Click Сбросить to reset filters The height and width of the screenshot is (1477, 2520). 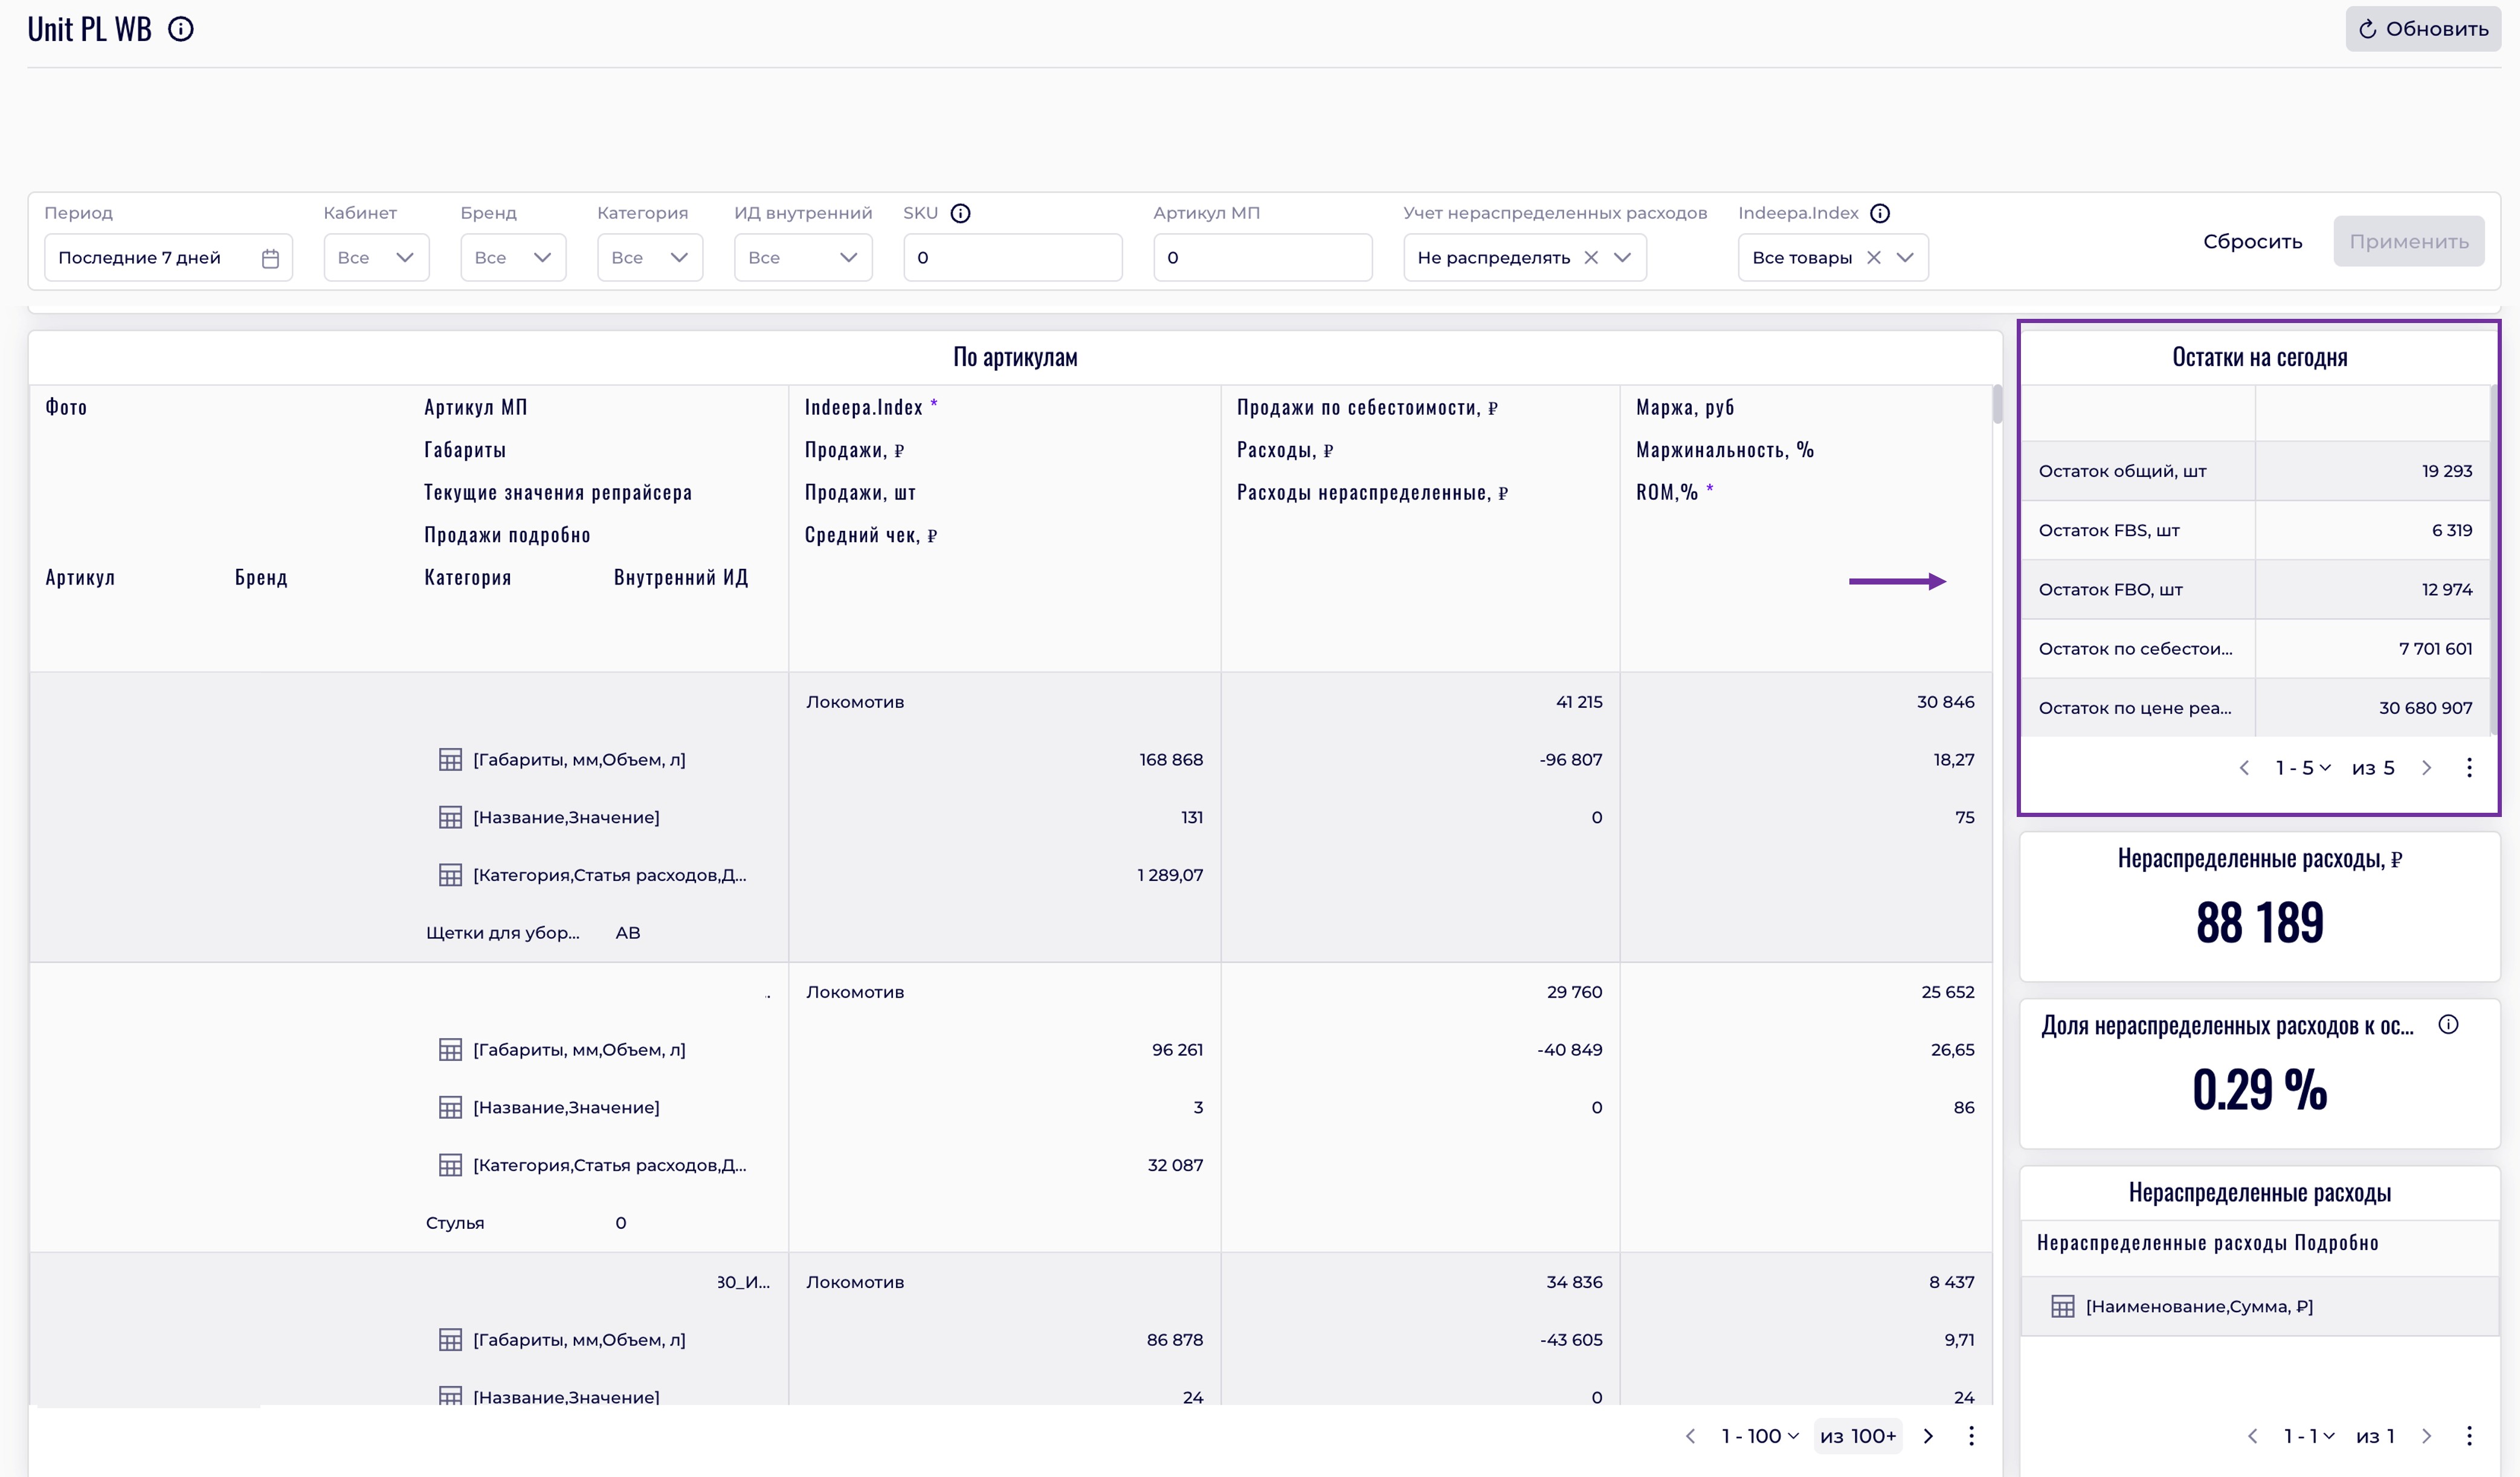(2252, 242)
